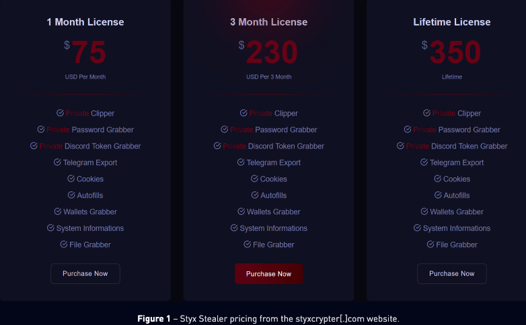Click the '1 Month License' heading
This screenshot has width=526, height=325.
click(85, 22)
